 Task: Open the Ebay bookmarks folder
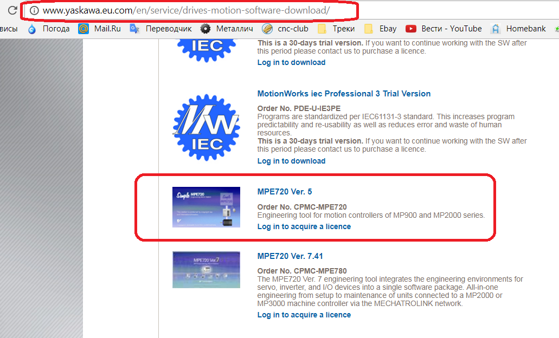coord(380,29)
